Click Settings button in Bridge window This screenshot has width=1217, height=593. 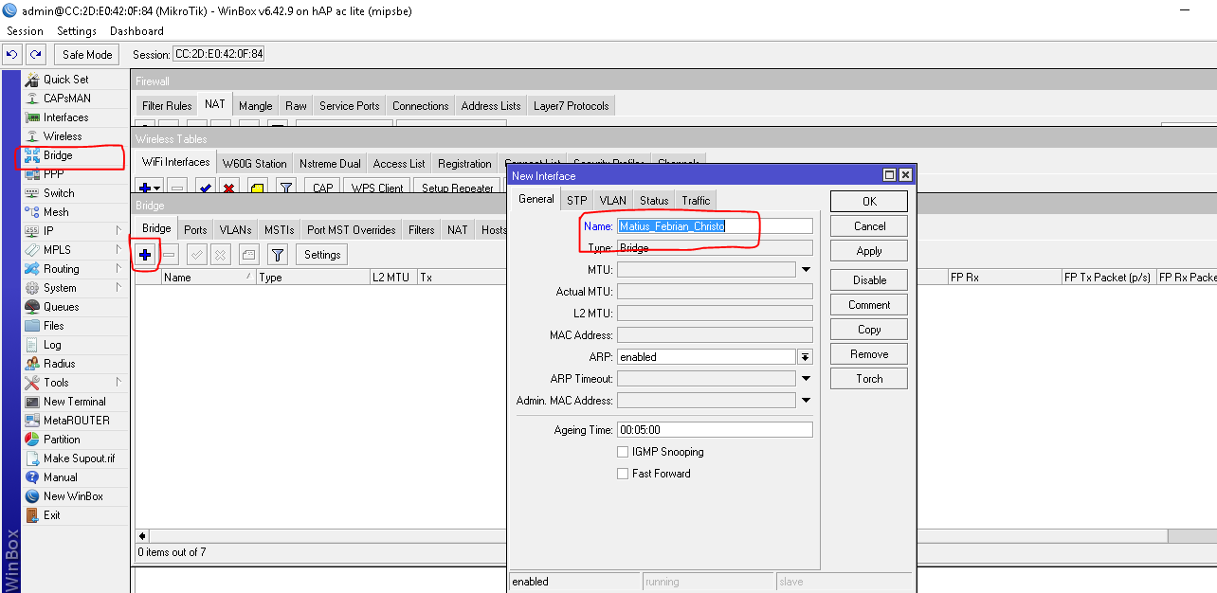tap(322, 255)
